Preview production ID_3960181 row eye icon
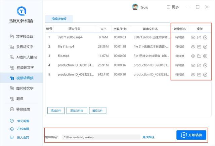 [193, 65]
